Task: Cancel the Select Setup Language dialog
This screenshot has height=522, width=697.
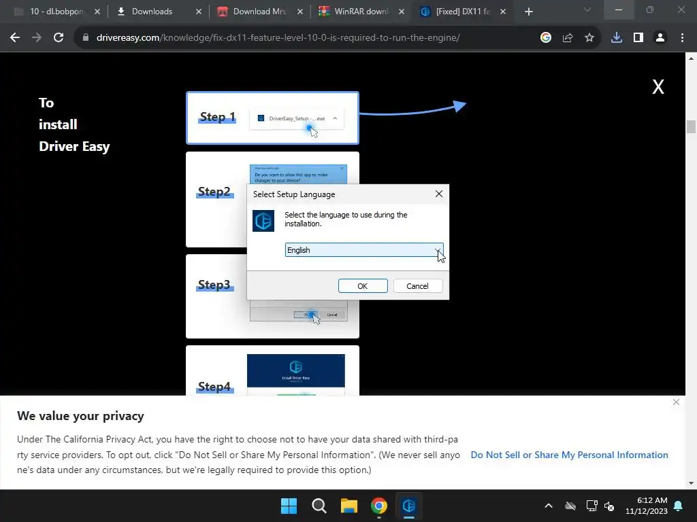Action: coord(417,286)
